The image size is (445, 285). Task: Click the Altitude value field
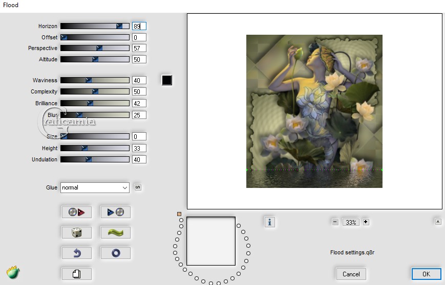139,59
